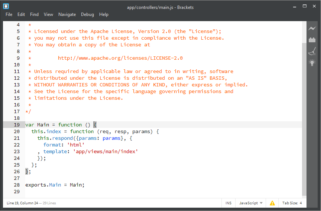Click 'this.index' on line 20
Viewport: 321px width, 211px height.
[46, 132]
